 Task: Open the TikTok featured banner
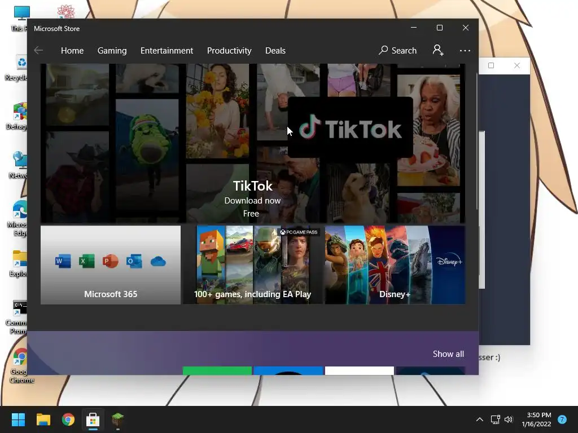252,144
